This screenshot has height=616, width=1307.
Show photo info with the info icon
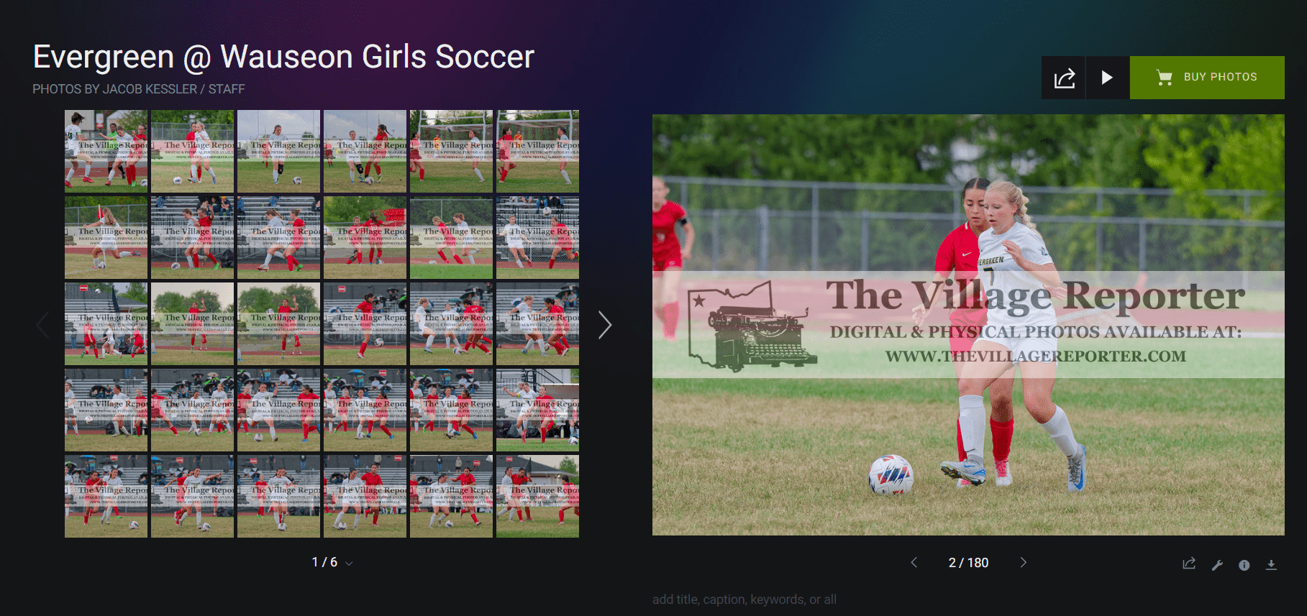[1244, 565]
